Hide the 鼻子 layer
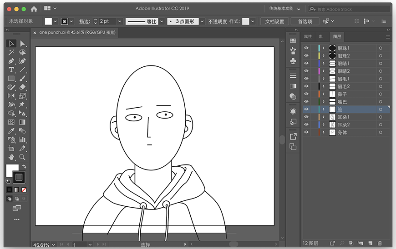The height and width of the screenshot is (249, 396). pos(306,94)
